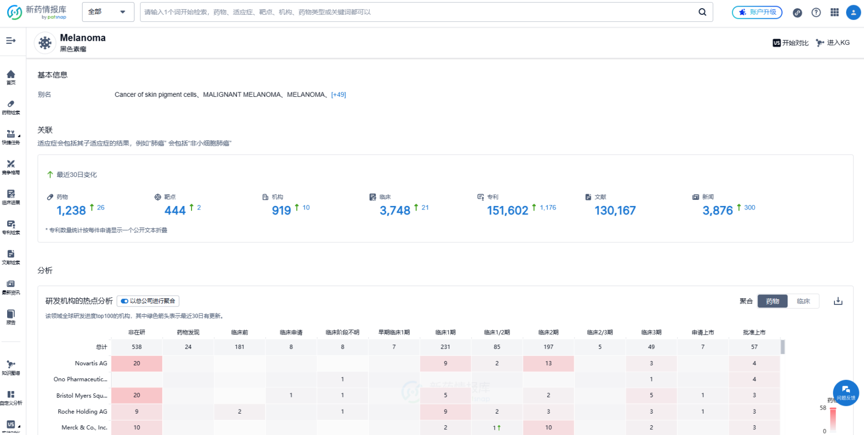864x435 pixels.
Task: Expand the [+49] more aliases list
Action: click(338, 95)
